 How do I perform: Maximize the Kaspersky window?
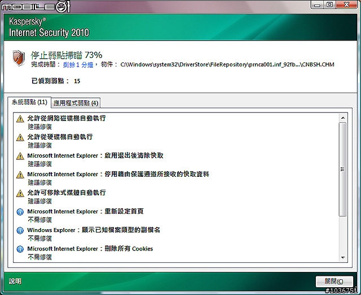tap(329, 5)
